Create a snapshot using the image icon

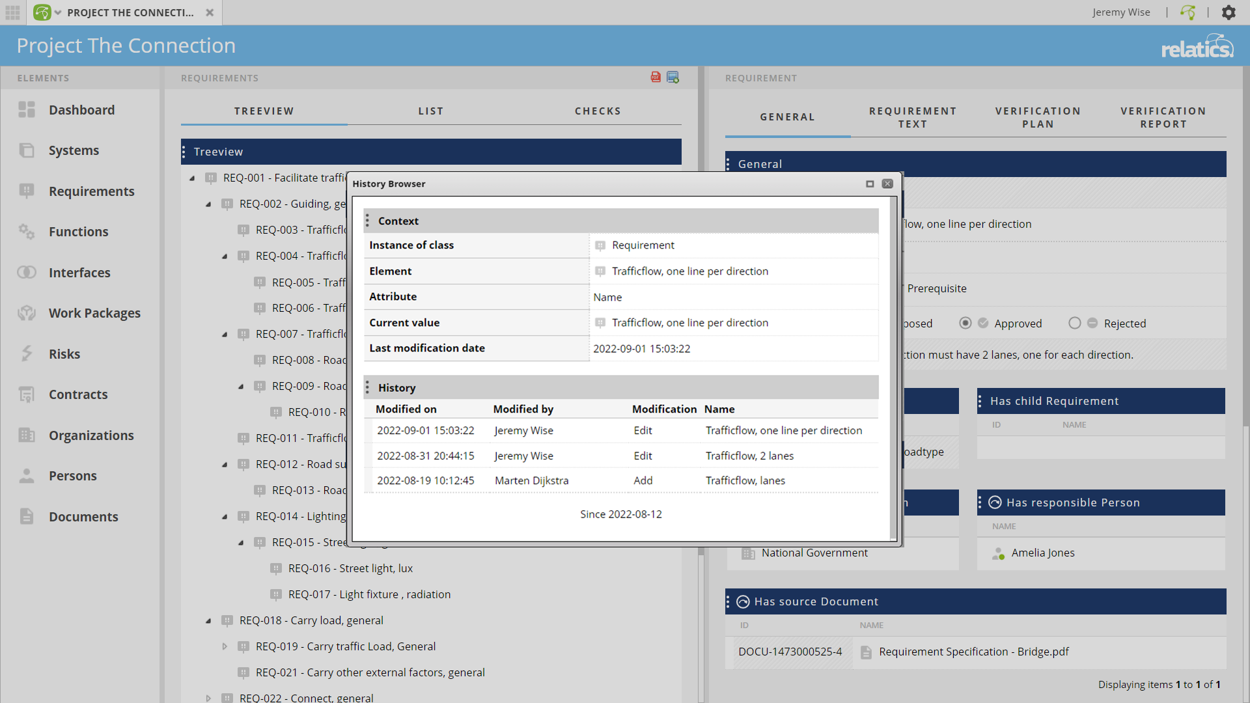[673, 77]
